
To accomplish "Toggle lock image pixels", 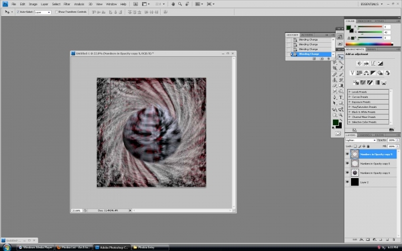I will point(360,146).
